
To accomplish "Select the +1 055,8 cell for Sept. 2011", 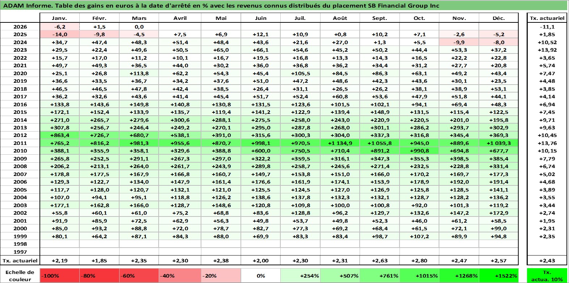I will pyautogui.click(x=380, y=143).
